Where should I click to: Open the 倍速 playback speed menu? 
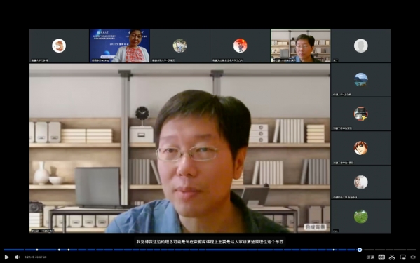click(x=370, y=257)
